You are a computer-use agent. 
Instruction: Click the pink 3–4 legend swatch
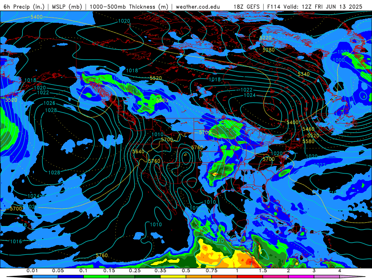point(327,277)
